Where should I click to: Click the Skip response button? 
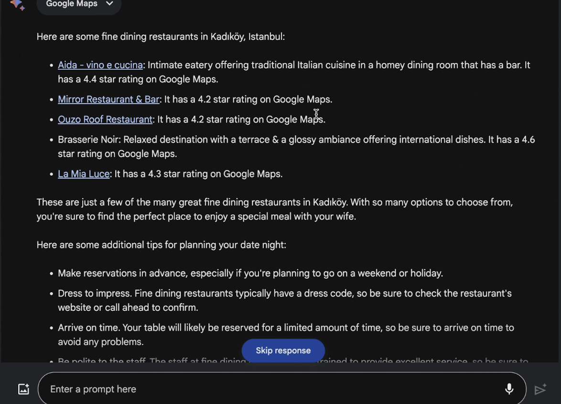(283, 351)
